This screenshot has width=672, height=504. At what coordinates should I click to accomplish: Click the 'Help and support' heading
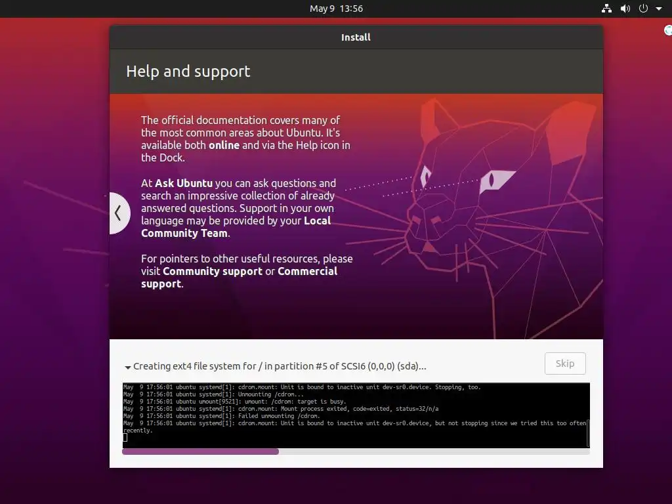pos(188,71)
